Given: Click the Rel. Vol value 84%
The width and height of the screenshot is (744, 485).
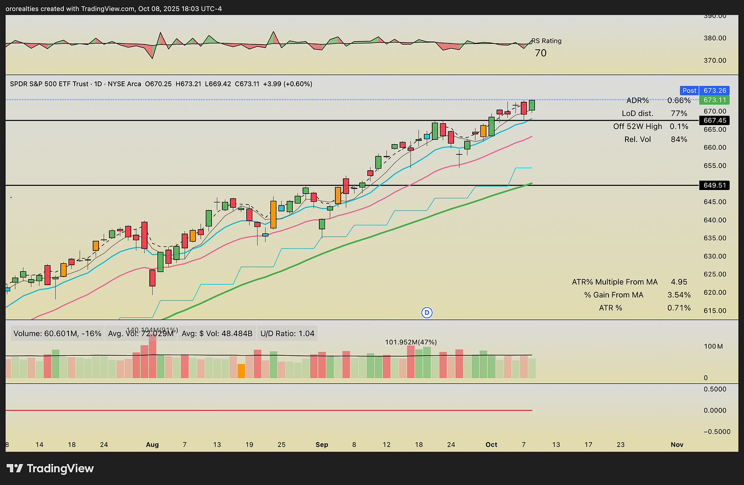Looking at the screenshot, I should [679, 139].
